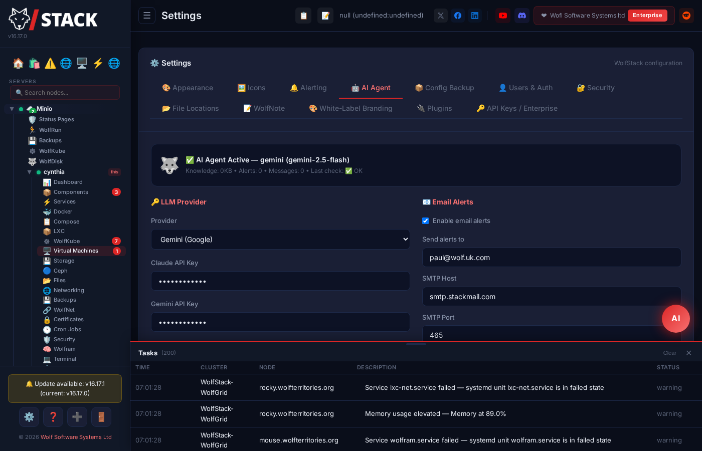Switch to the Alerting tab

point(308,88)
